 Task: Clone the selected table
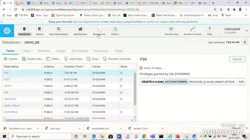click(54, 59)
